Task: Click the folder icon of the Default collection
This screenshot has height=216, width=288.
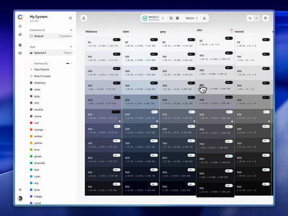Action: (x=31, y=36)
